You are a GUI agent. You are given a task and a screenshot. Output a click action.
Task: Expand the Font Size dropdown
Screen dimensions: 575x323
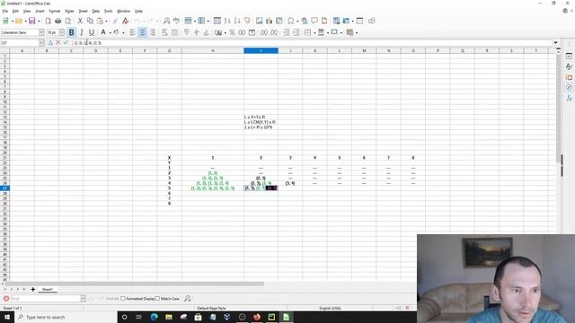pos(61,32)
